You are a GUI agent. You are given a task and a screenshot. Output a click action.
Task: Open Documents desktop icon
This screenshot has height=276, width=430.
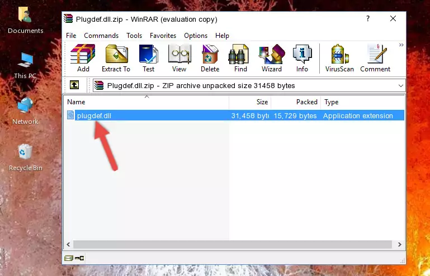point(25,21)
